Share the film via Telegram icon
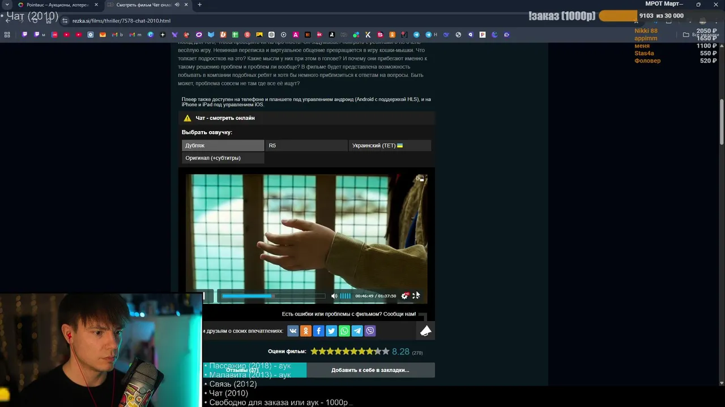Image resolution: width=725 pixels, height=407 pixels. click(357, 331)
